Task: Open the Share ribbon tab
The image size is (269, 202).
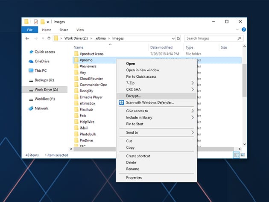Action: point(64,30)
